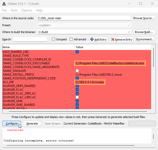Click the Remove Entry button
This screenshot has width=158, height=150.
[x=122, y=39]
